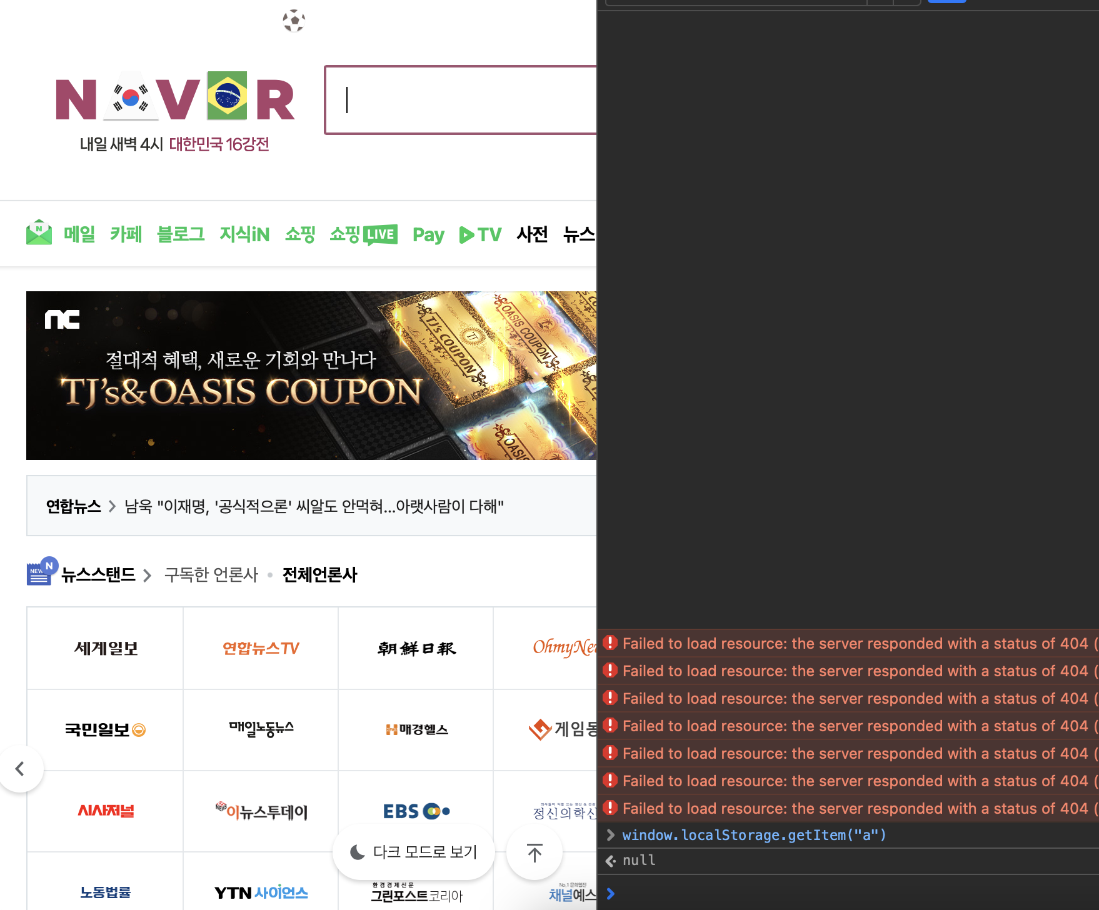Click the soccer ball icon at top
The width and height of the screenshot is (1099, 910).
294,21
